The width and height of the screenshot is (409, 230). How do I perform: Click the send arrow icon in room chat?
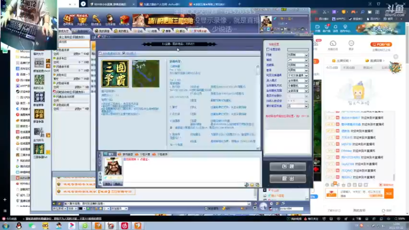pos(246,185)
